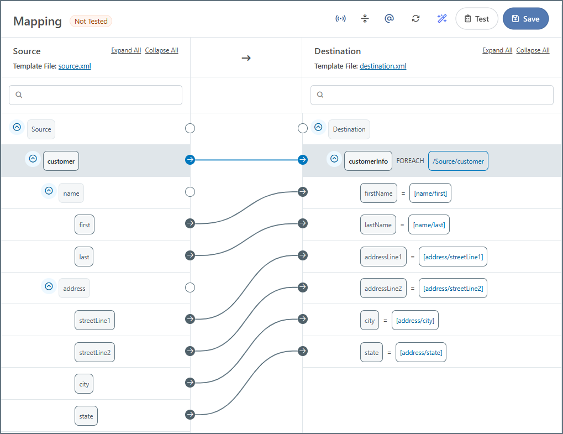Click the arrow connector beside source 'first'
The image size is (563, 434).
[x=190, y=223]
